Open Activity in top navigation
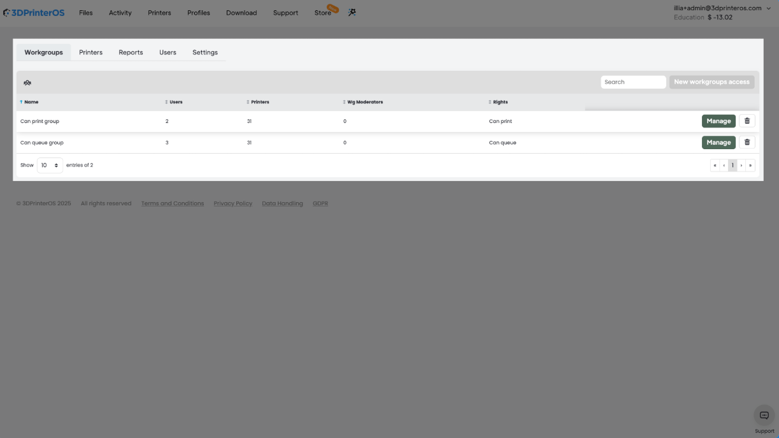The image size is (779, 438). (x=120, y=13)
